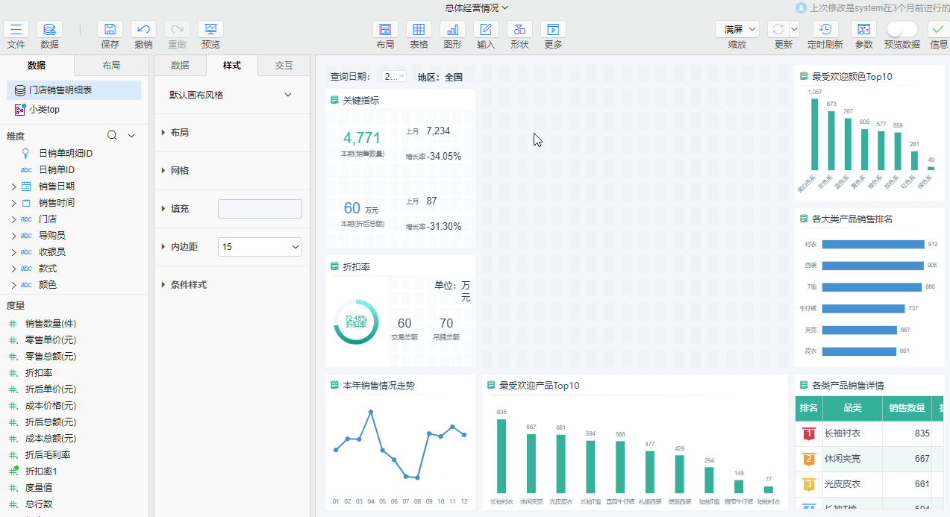Open the 内边距 padding value dropdown
The height and width of the screenshot is (517, 950).
pyautogui.click(x=260, y=246)
